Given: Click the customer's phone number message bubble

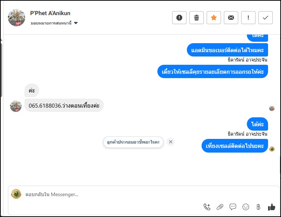Looking at the screenshot, I should click(x=64, y=105).
